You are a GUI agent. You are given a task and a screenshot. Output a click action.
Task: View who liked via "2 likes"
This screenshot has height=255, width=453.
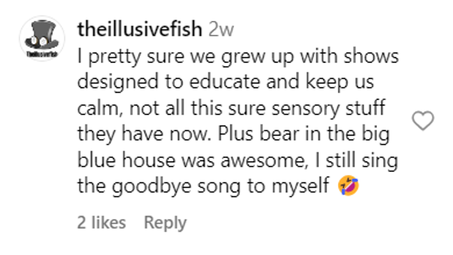tap(101, 223)
